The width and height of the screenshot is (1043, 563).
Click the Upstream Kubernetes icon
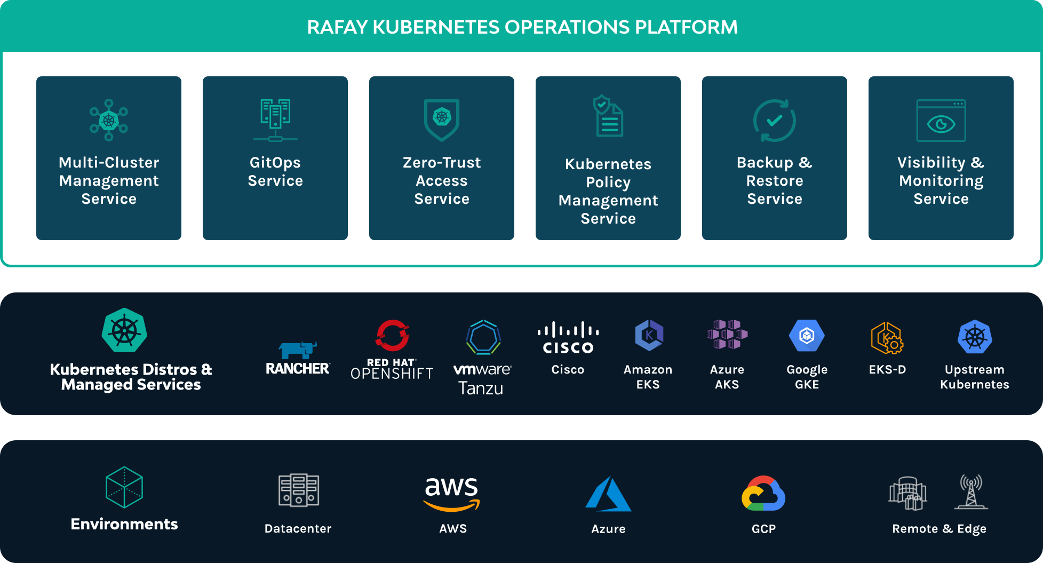(x=975, y=337)
